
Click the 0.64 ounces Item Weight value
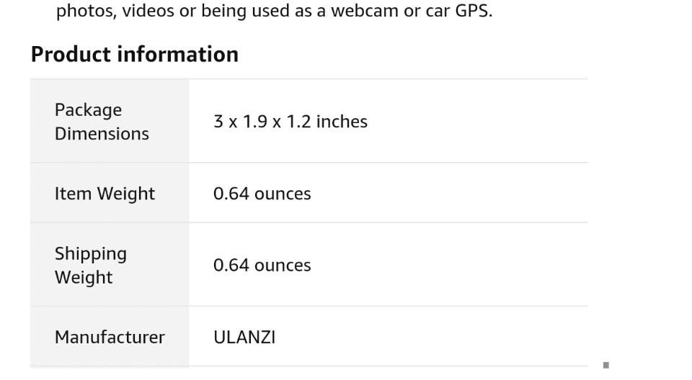262,194
